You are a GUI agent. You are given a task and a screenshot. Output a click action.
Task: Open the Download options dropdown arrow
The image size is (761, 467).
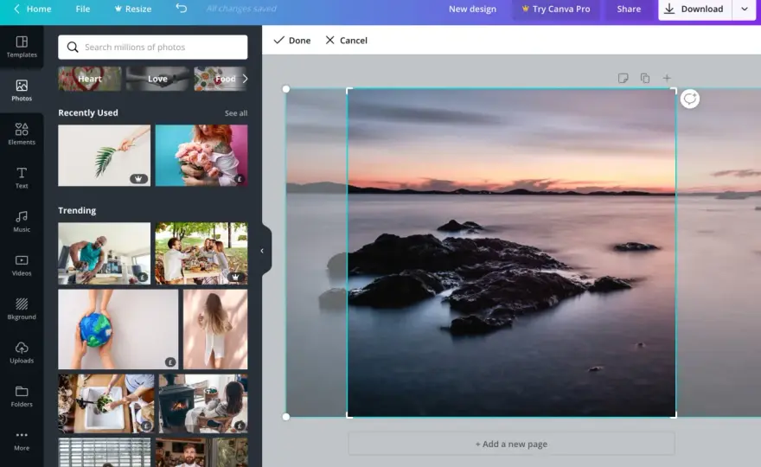[x=745, y=9]
